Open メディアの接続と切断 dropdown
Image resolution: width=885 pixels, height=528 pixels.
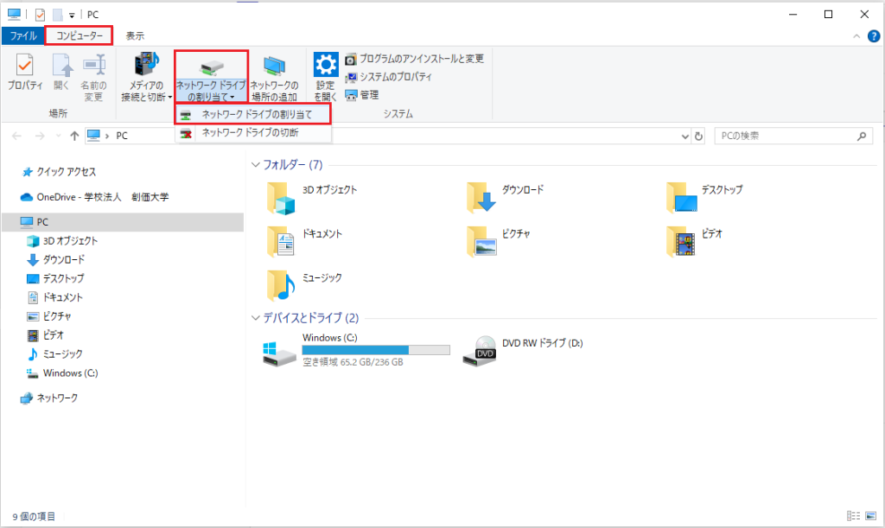[x=147, y=77]
